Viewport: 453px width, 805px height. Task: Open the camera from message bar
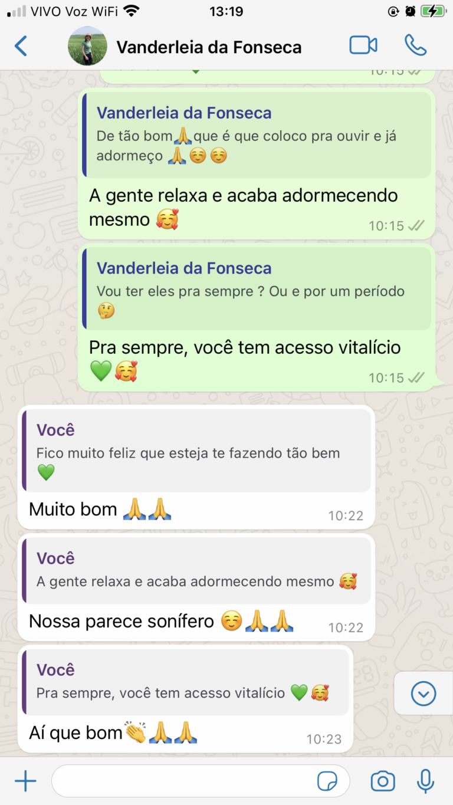click(383, 782)
